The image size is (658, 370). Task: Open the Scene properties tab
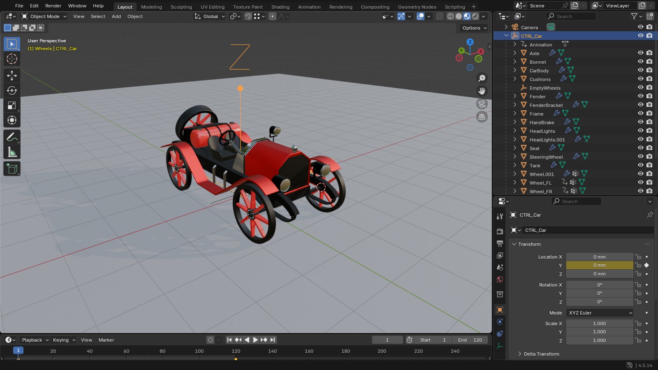(x=500, y=267)
